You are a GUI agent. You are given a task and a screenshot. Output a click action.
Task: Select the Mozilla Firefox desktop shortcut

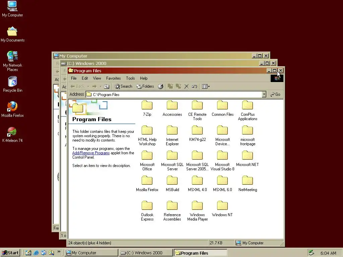click(12, 109)
